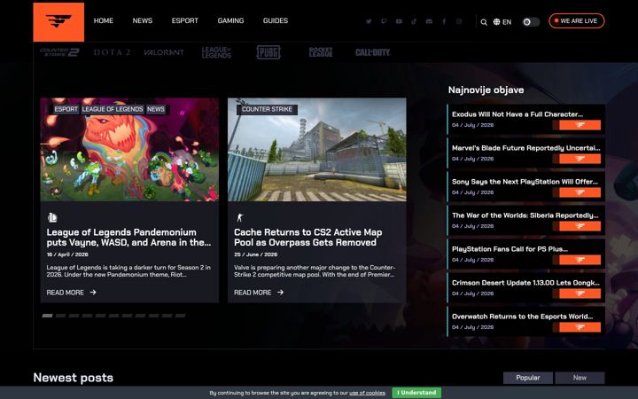This screenshot has height=399, width=638.
Task: Select the Valorant game logo
Action: 164,52
